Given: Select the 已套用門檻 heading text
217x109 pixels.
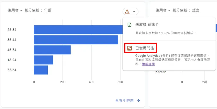Looking at the screenshot, I should (x=145, y=48).
